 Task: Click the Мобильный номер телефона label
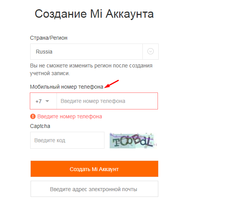pyautogui.click(x=67, y=87)
